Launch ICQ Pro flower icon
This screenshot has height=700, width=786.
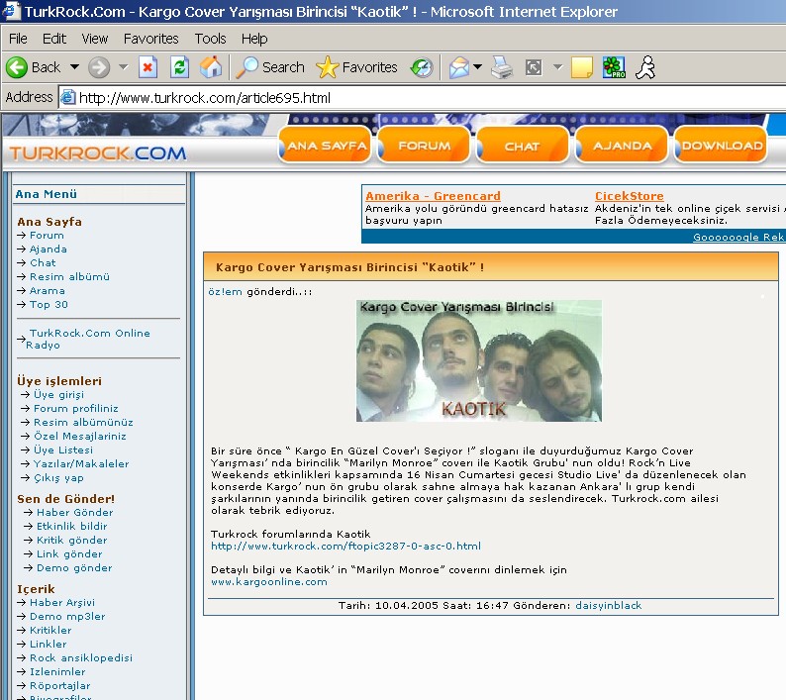pyautogui.click(x=614, y=67)
